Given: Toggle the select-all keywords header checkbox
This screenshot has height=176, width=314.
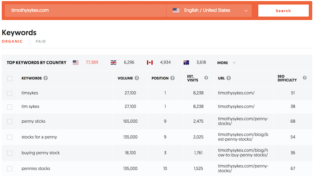Looking at the screenshot, I should coord(9,78).
